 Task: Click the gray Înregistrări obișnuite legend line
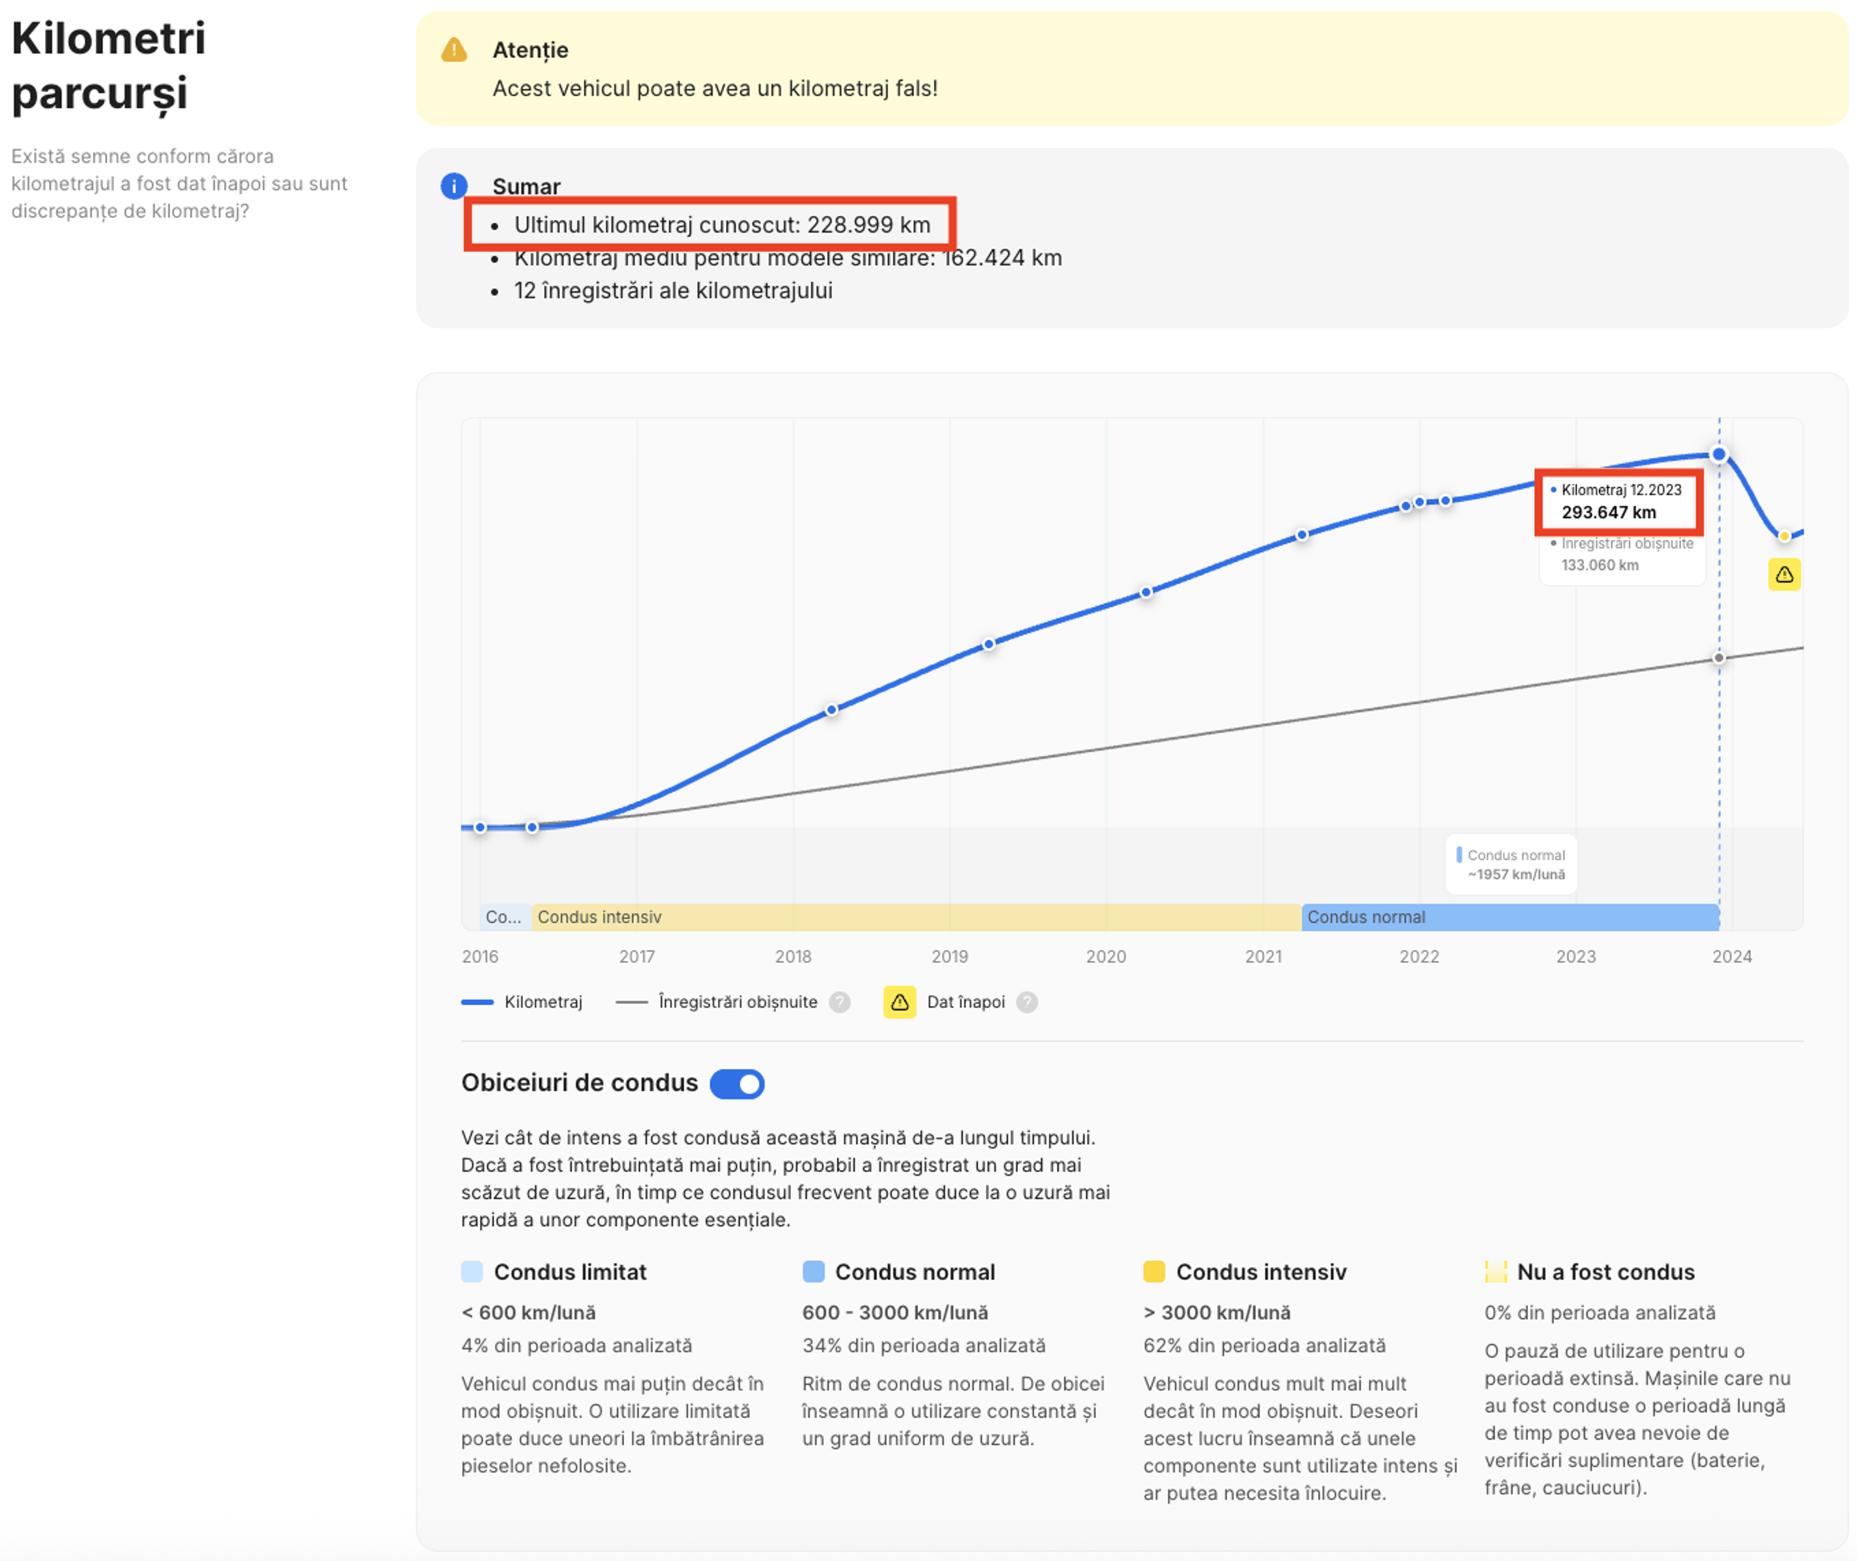631,1002
